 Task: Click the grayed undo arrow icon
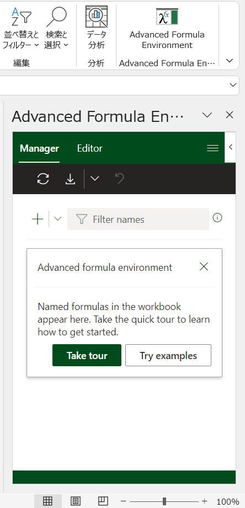pos(120,179)
